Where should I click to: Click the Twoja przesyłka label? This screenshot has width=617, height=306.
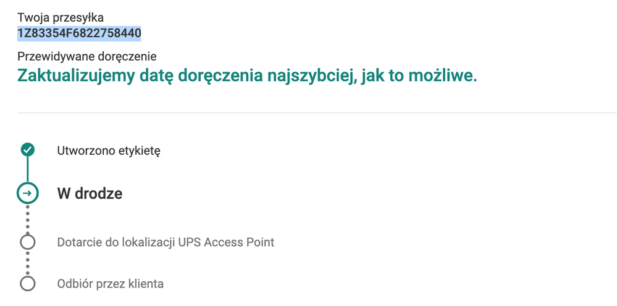tap(61, 17)
